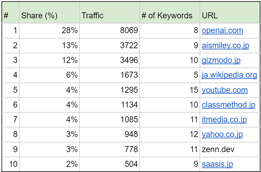The image size is (261, 172).
Task: Open the yahoo.co.jp link
Action: pos(222,134)
